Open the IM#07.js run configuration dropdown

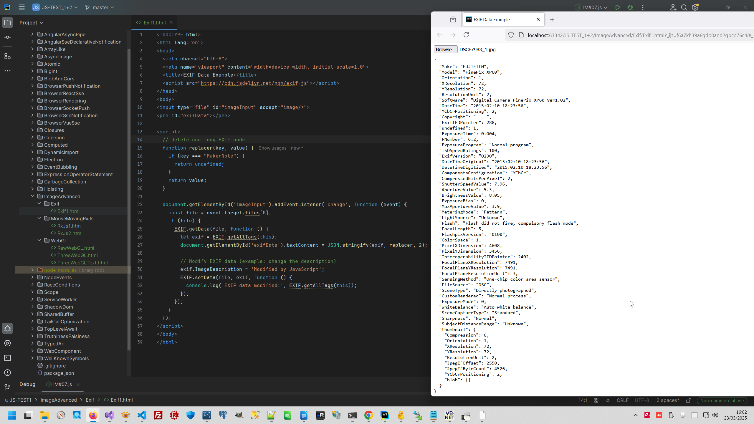(x=592, y=7)
